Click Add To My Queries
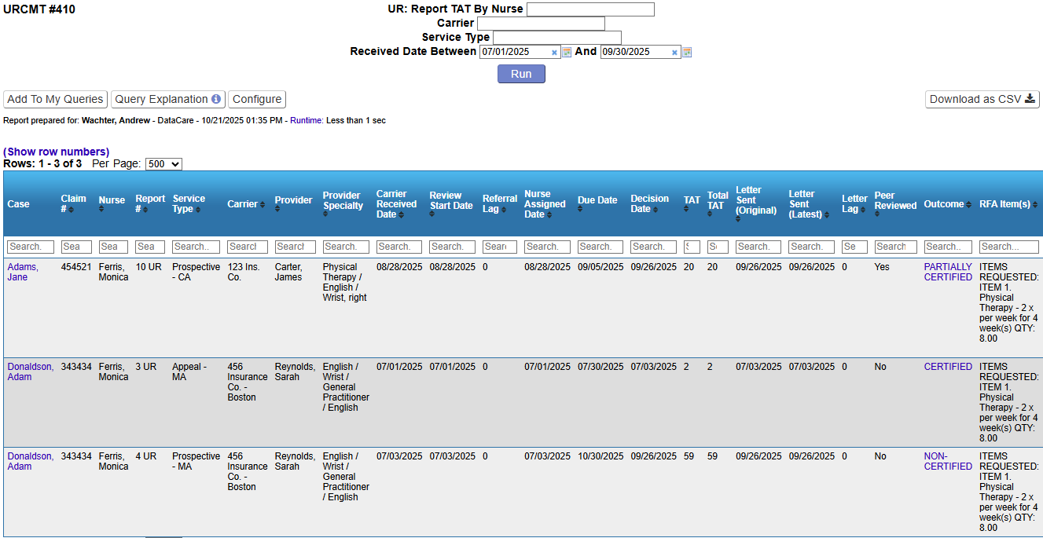The image size is (1043, 538). coord(54,99)
